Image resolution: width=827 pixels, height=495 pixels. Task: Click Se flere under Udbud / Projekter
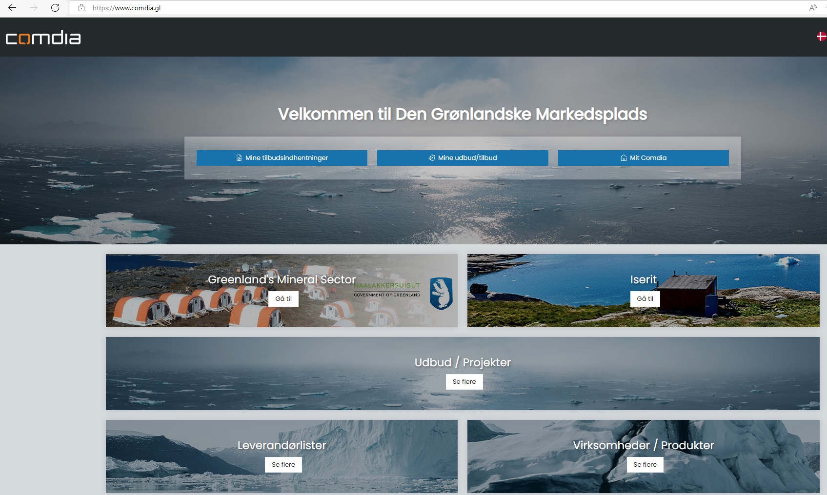pyautogui.click(x=464, y=382)
